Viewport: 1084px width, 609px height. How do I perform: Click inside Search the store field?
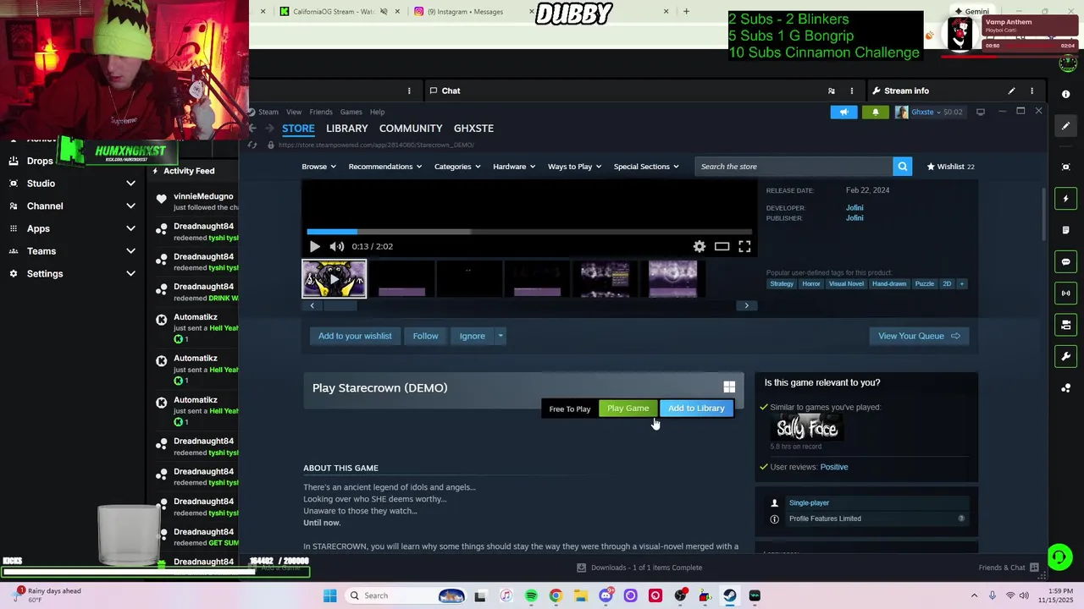[794, 167]
